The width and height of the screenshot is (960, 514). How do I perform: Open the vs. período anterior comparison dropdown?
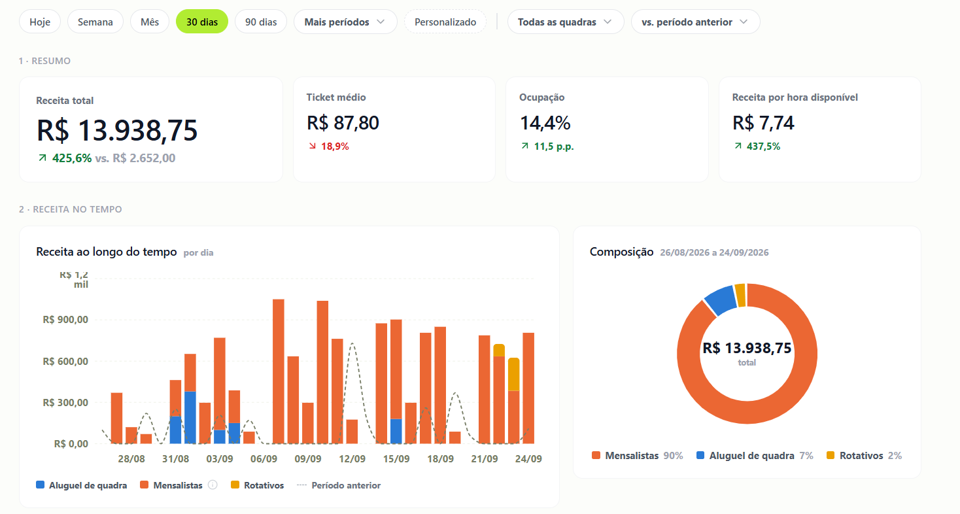click(x=696, y=22)
